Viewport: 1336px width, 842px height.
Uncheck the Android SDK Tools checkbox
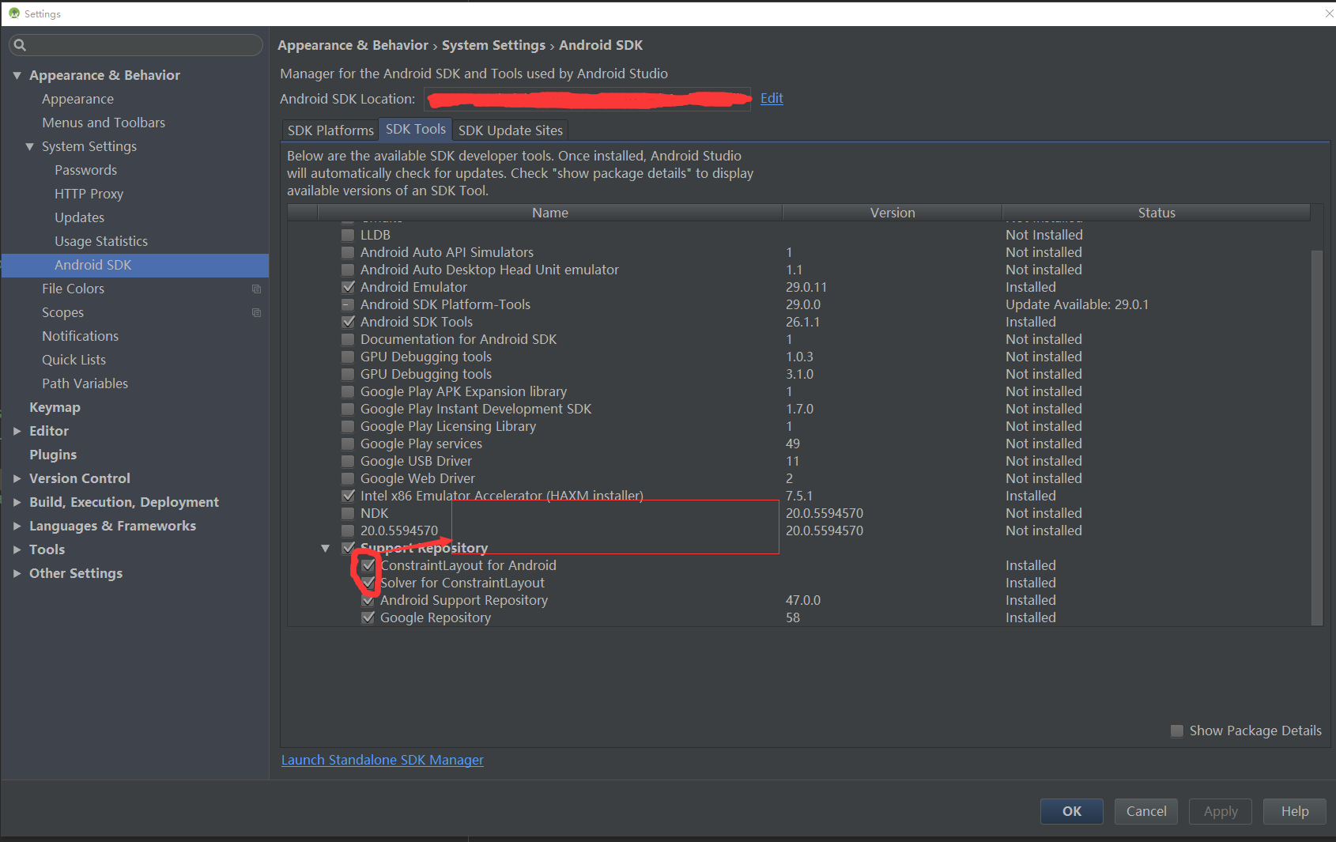pyautogui.click(x=348, y=322)
